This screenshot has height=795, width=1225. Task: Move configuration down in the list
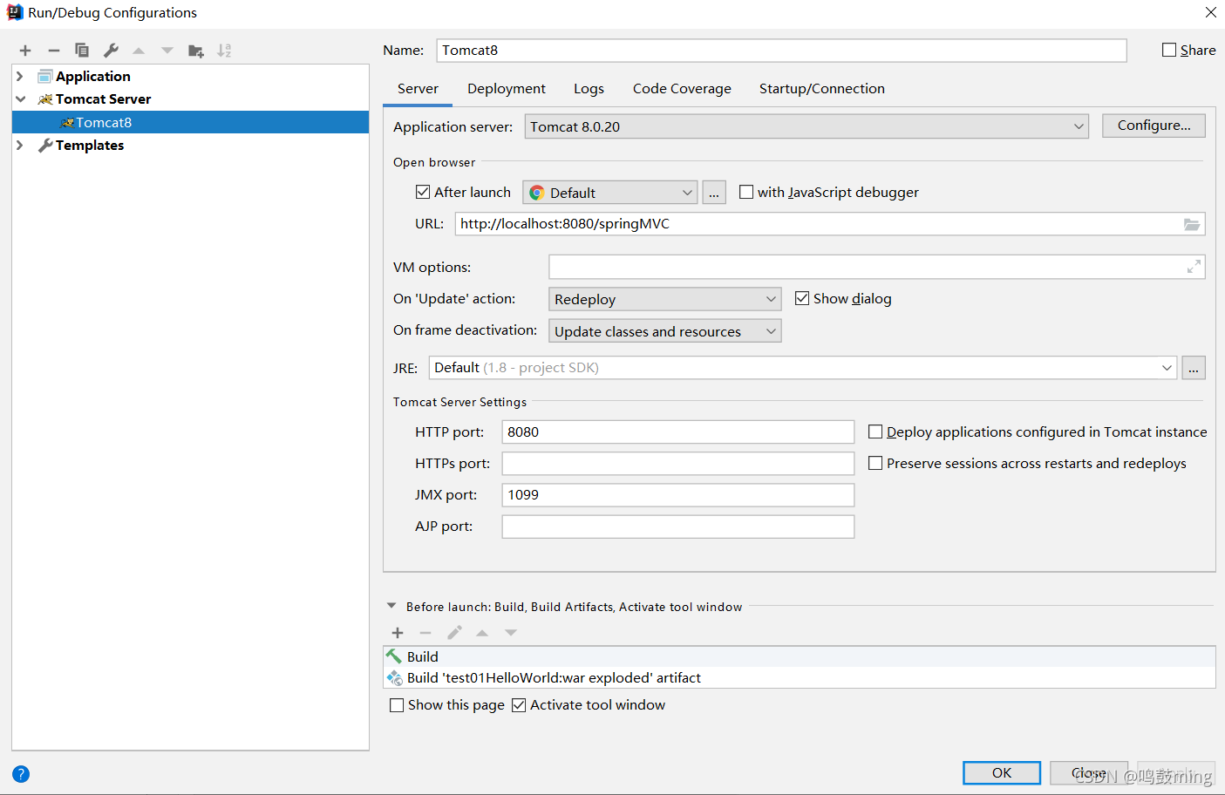click(x=167, y=51)
